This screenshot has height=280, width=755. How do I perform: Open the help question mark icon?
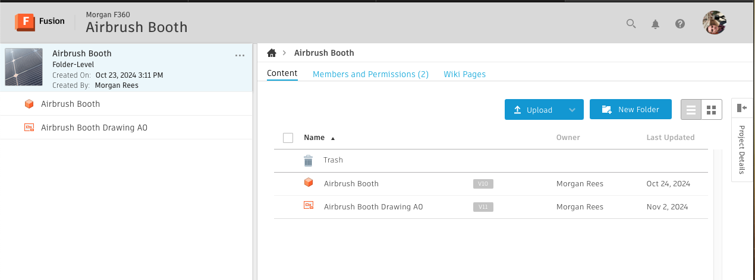[x=680, y=24]
